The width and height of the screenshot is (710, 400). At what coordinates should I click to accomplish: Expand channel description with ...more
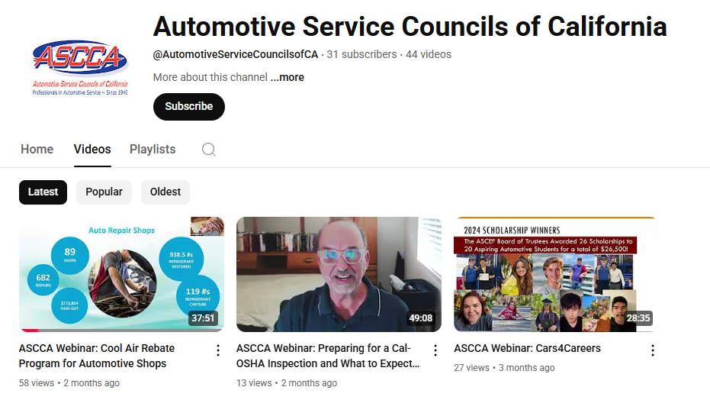pos(287,77)
